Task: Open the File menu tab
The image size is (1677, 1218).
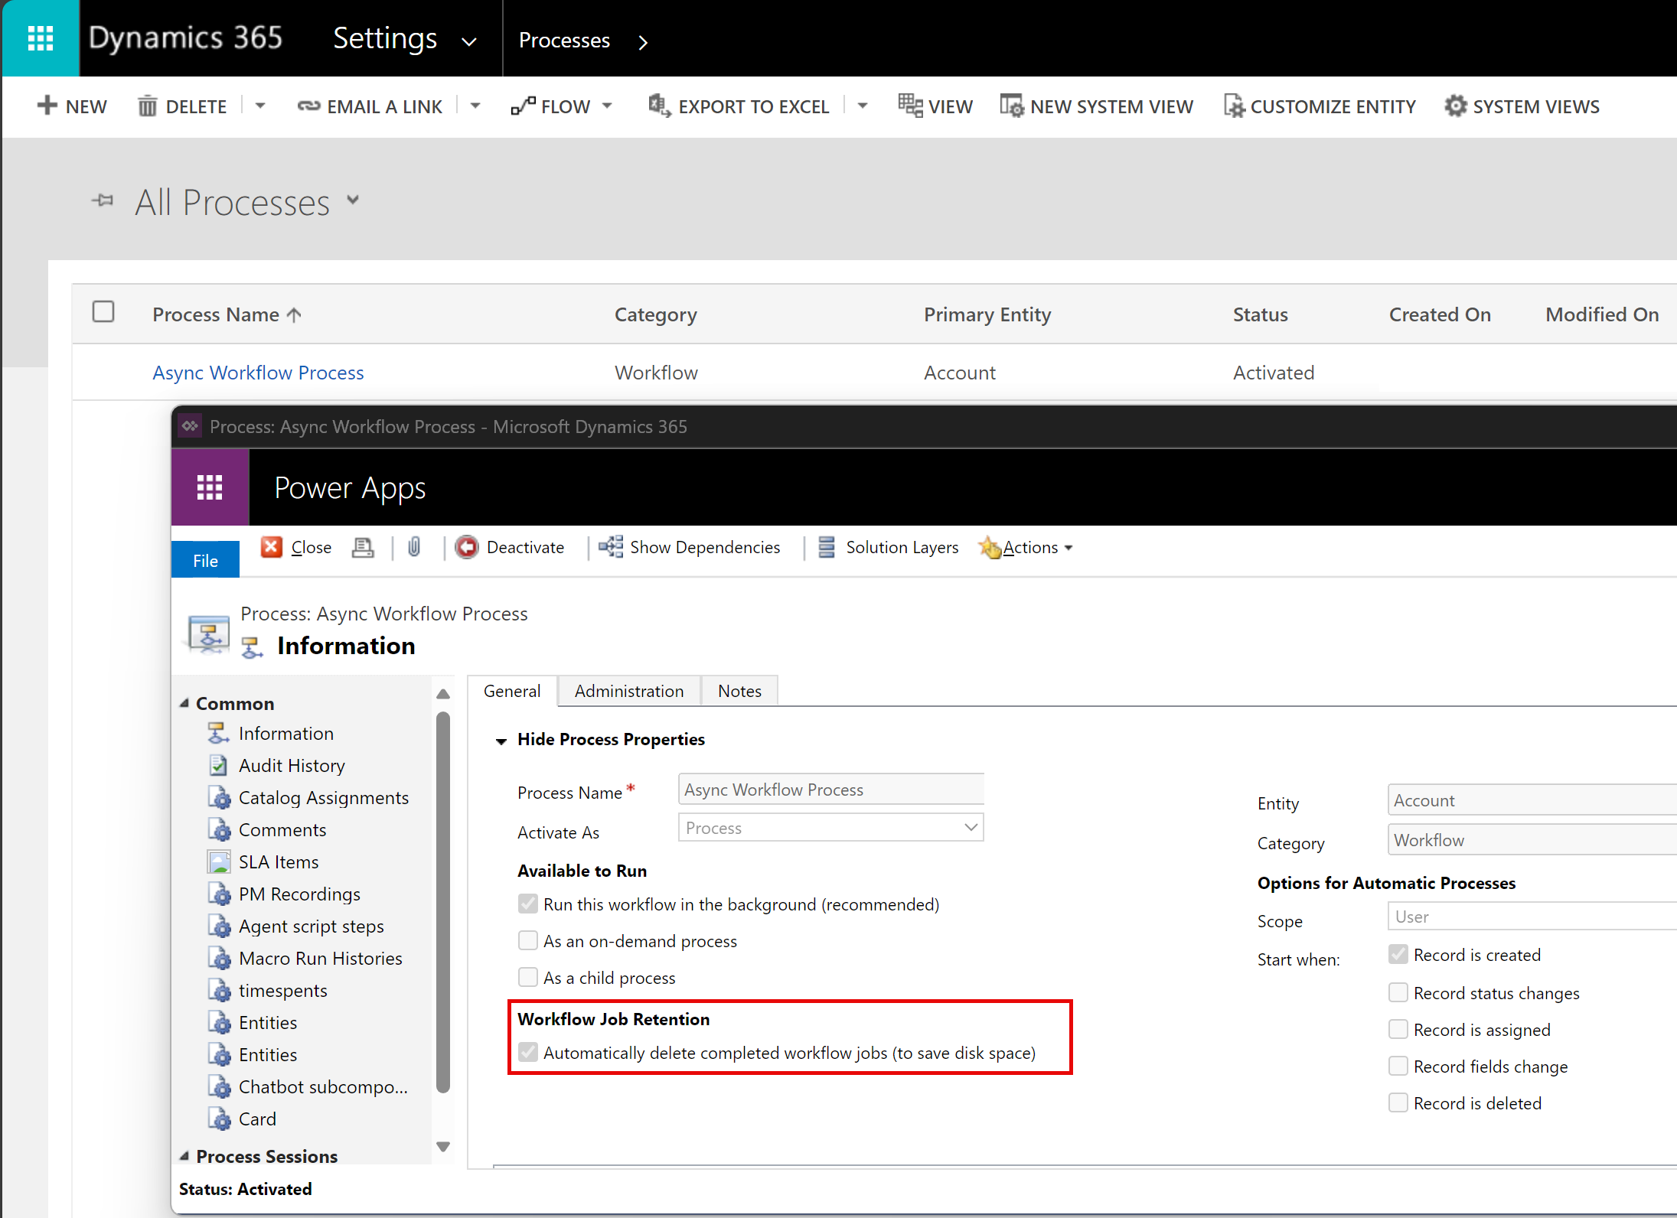Action: click(205, 560)
